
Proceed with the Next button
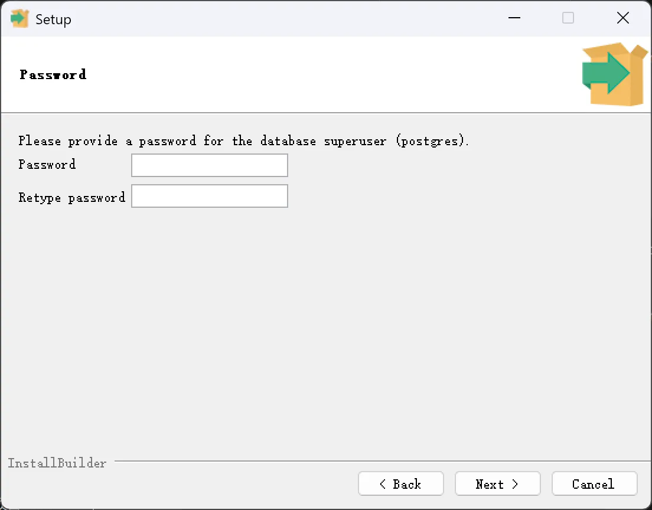[x=498, y=483]
